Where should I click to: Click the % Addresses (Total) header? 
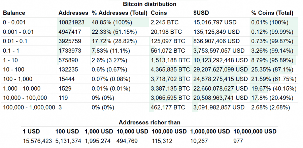pyautogui.click(x=120, y=13)
